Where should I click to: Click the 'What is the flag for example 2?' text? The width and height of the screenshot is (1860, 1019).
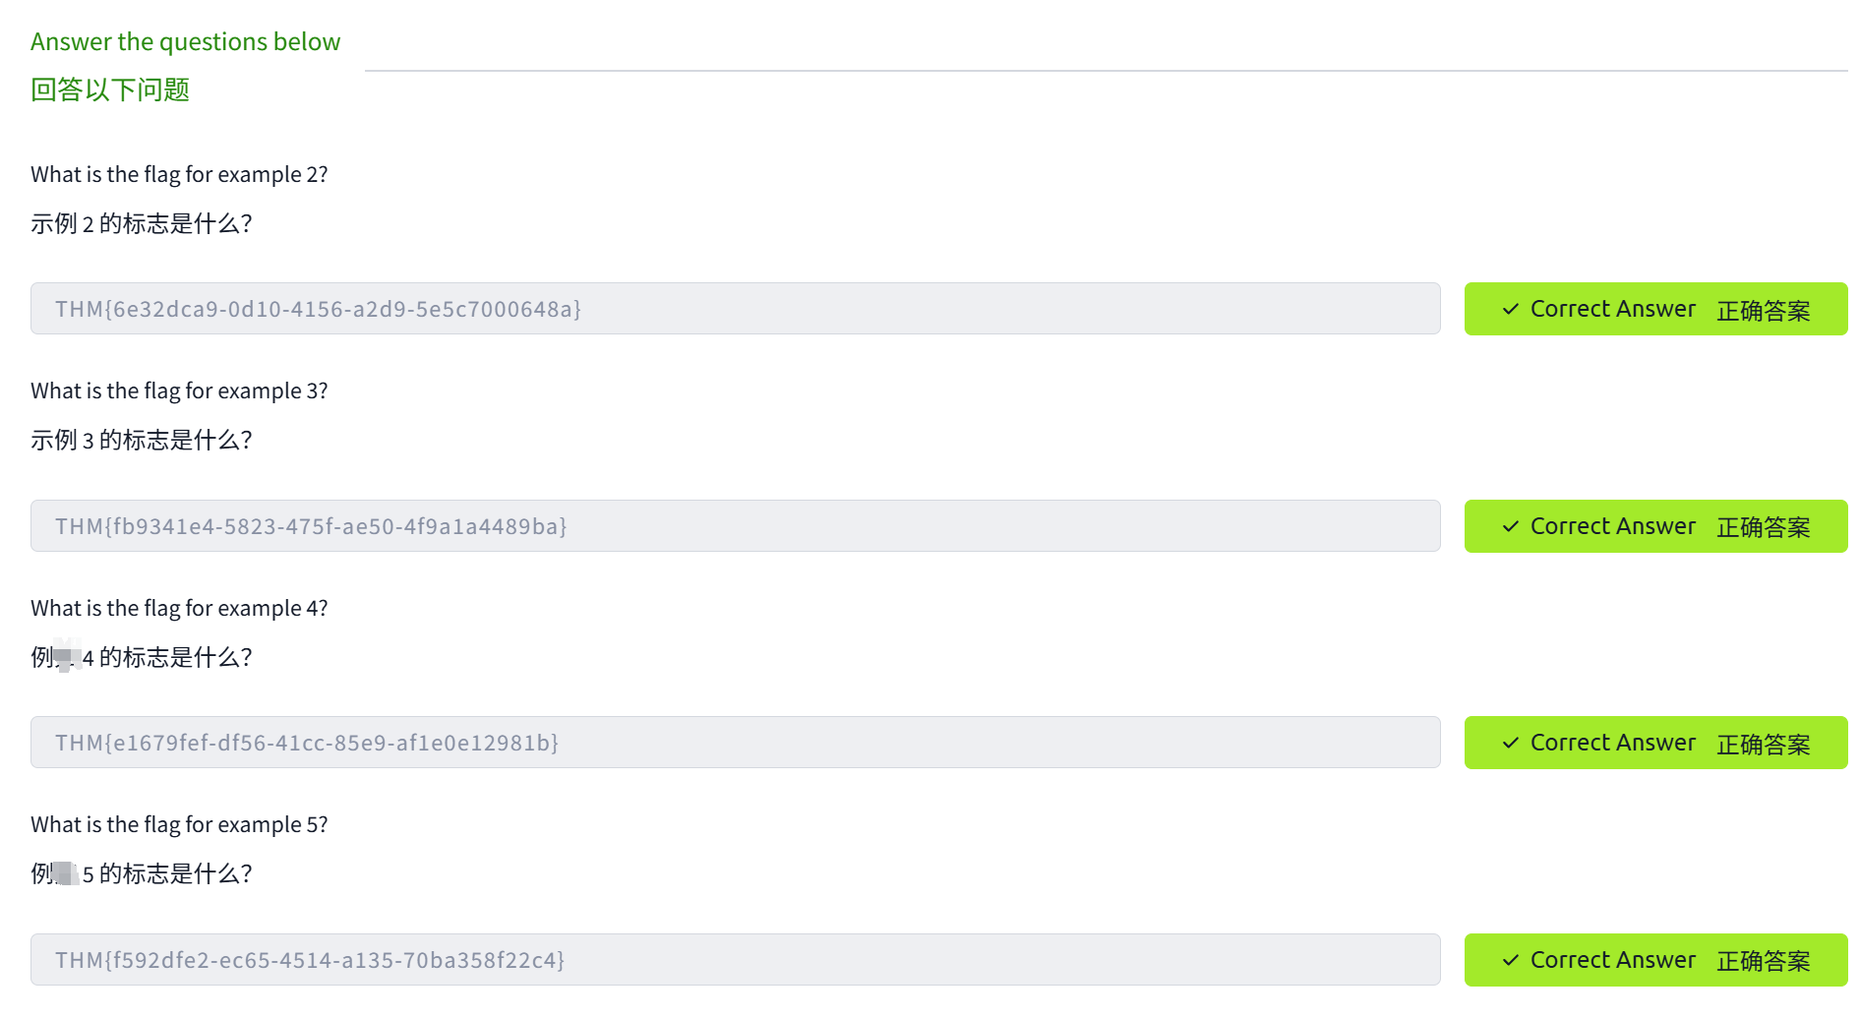pyautogui.click(x=179, y=174)
